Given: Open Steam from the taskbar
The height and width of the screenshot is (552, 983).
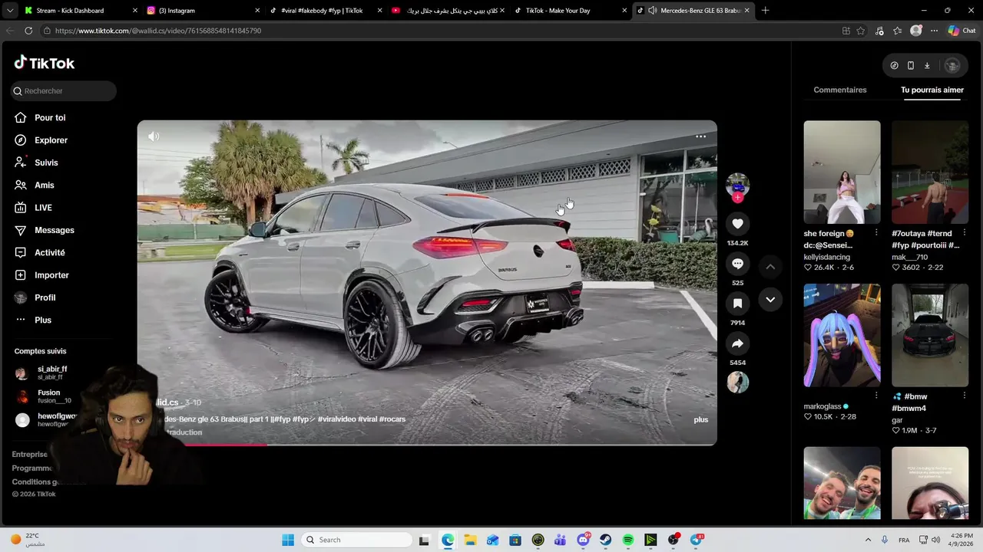Looking at the screenshot, I should point(606,540).
